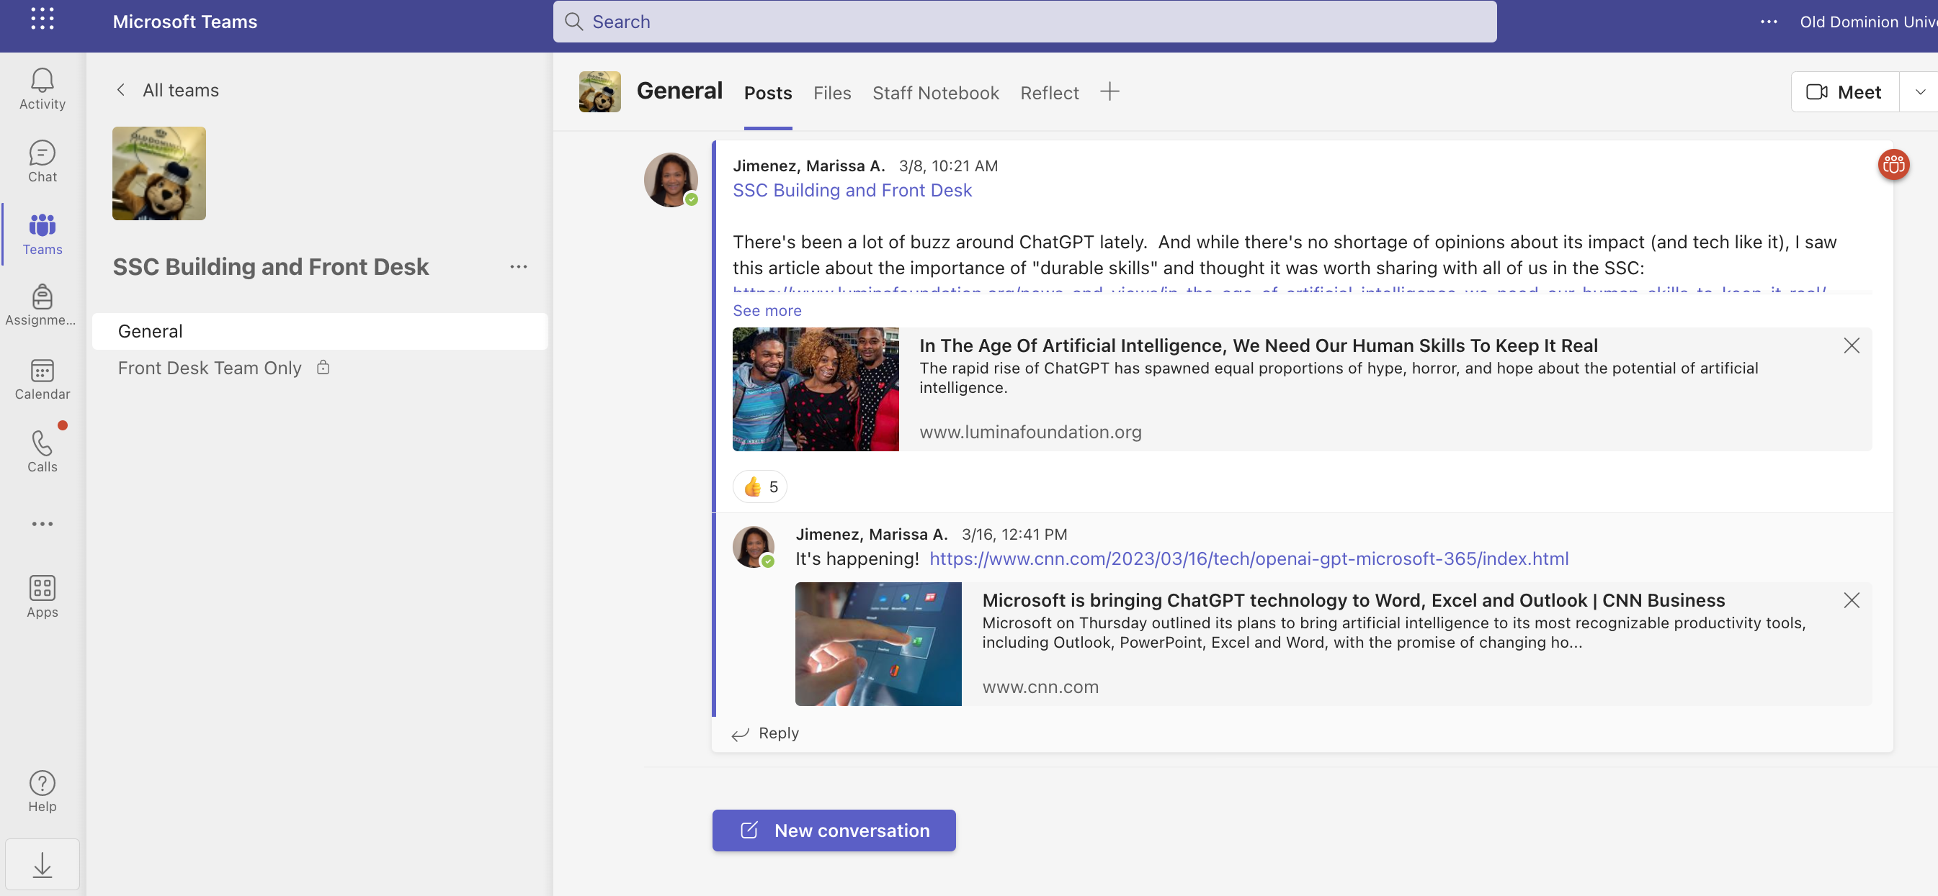Click the www.cnn.com source text
This screenshot has width=1938, height=896.
tap(1040, 687)
